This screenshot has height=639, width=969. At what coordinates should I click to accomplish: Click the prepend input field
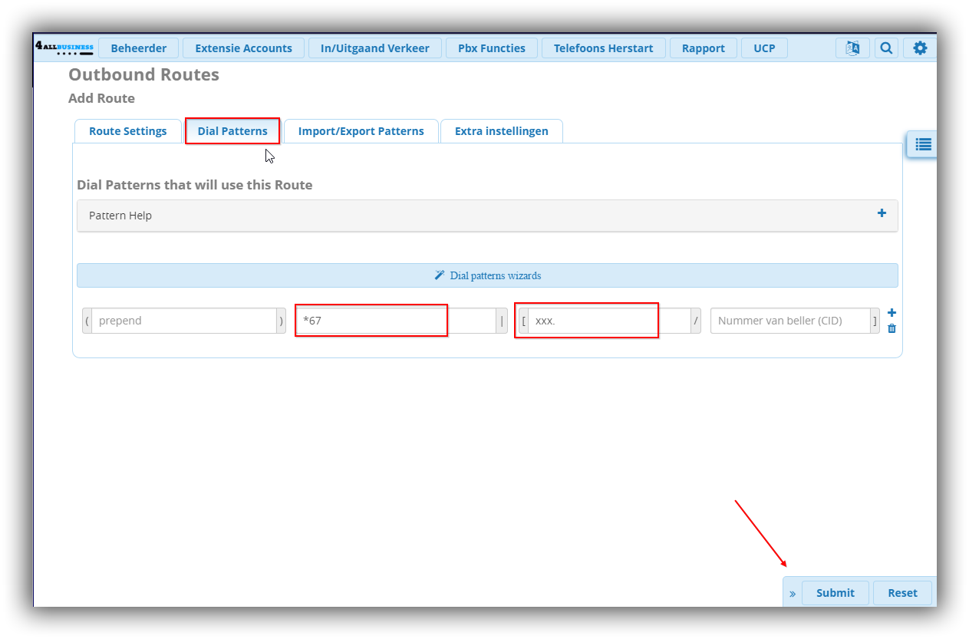point(183,321)
